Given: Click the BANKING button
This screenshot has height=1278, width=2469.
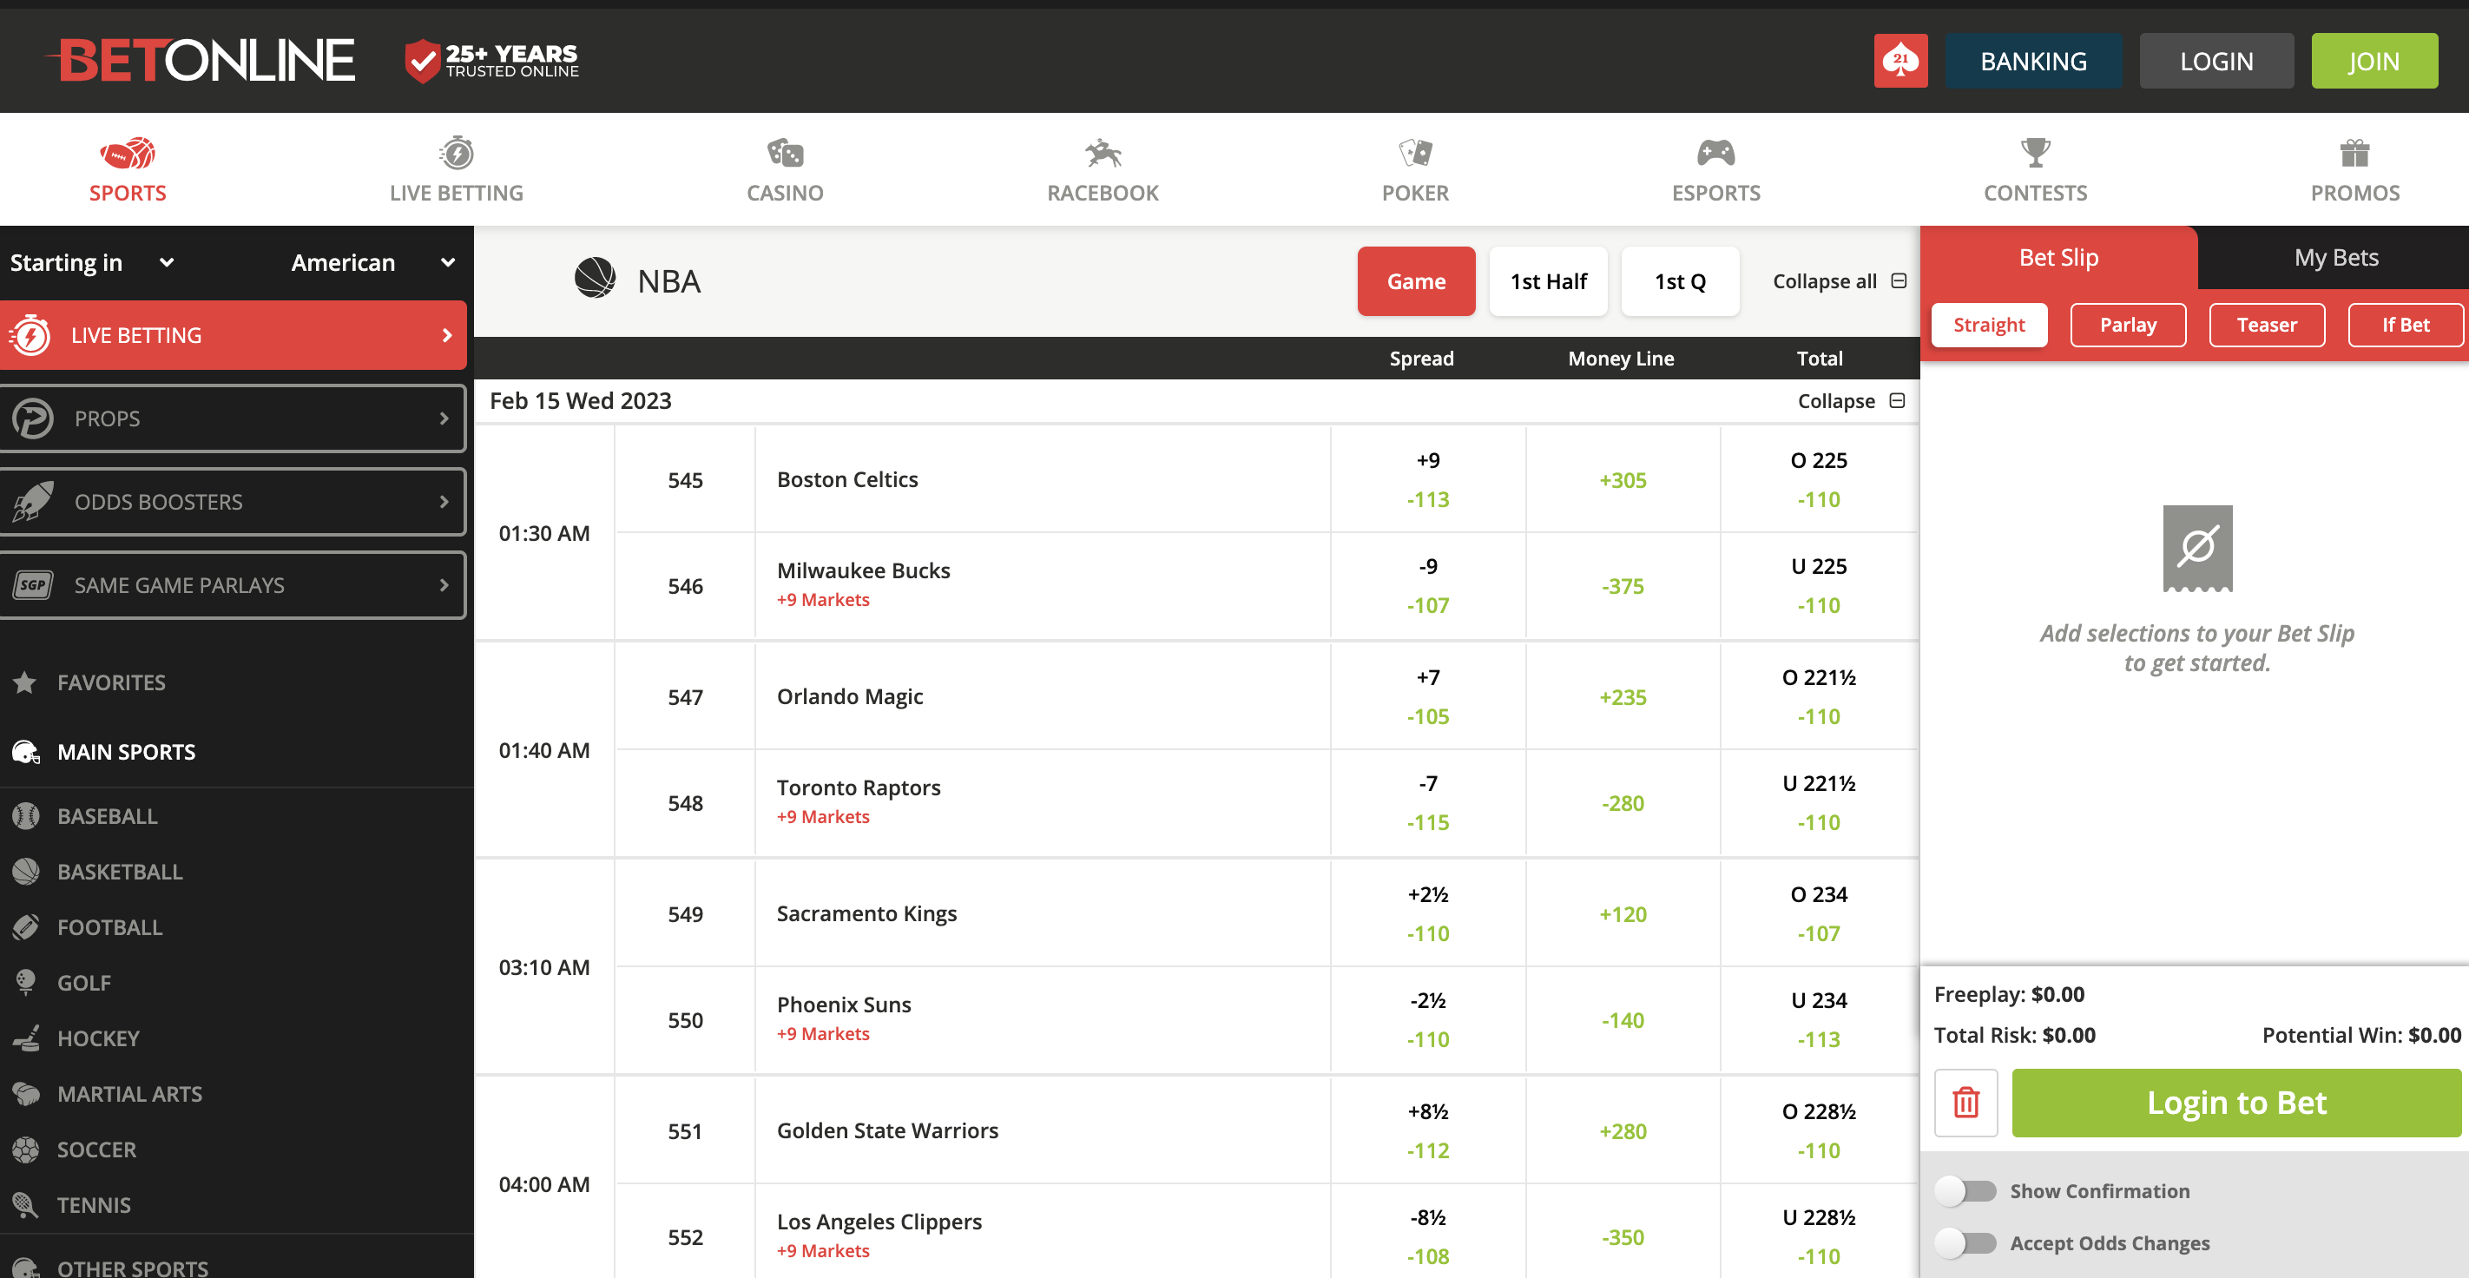Looking at the screenshot, I should tap(2033, 62).
